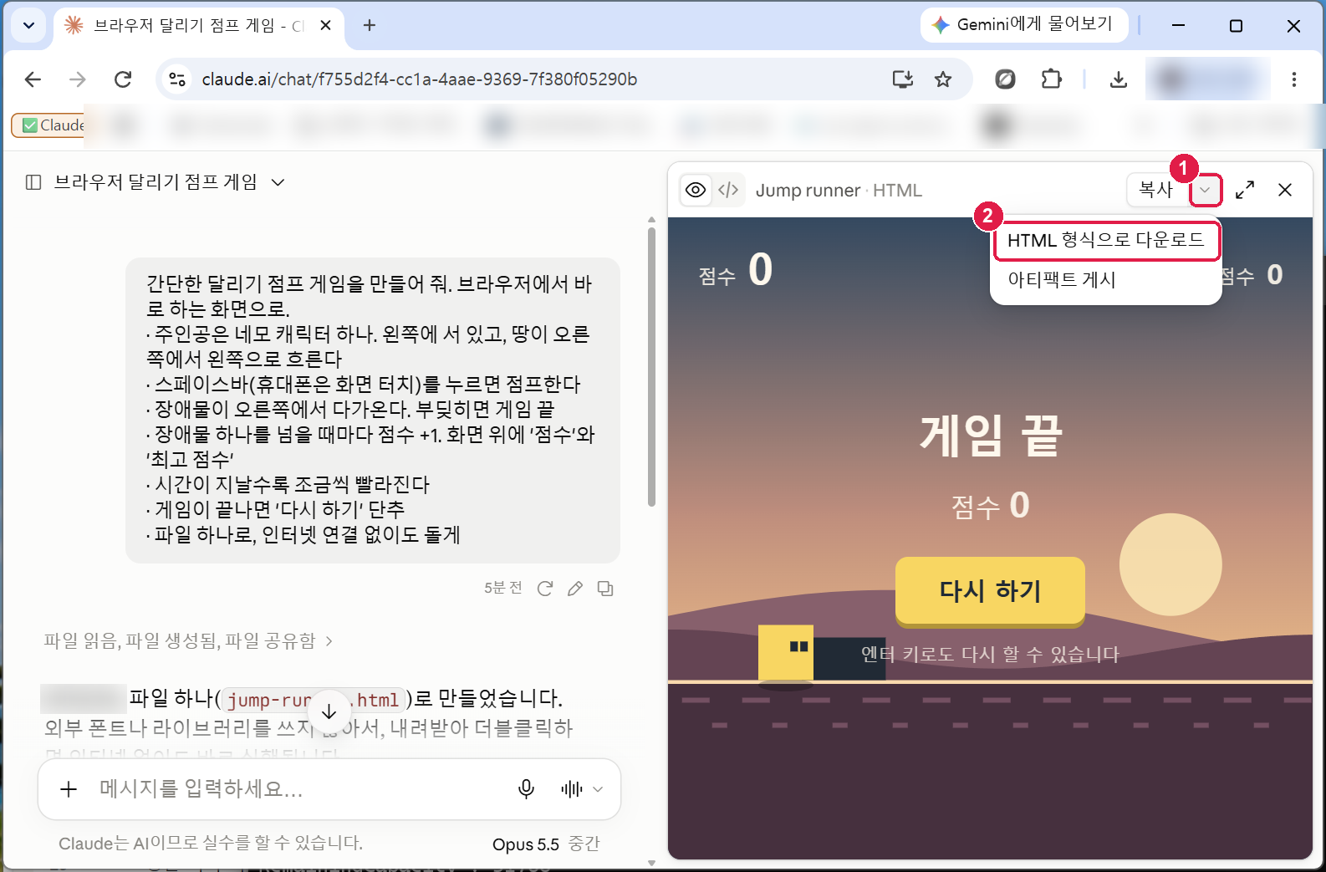Close the Jump runner artifact panel
This screenshot has height=872, width=1326.
pos(1285,191)
